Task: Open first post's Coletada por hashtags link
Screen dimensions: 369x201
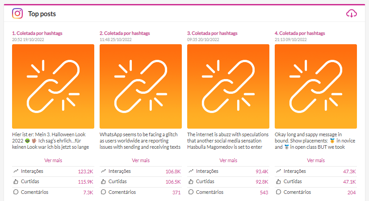Action: (x=37, y=33)
